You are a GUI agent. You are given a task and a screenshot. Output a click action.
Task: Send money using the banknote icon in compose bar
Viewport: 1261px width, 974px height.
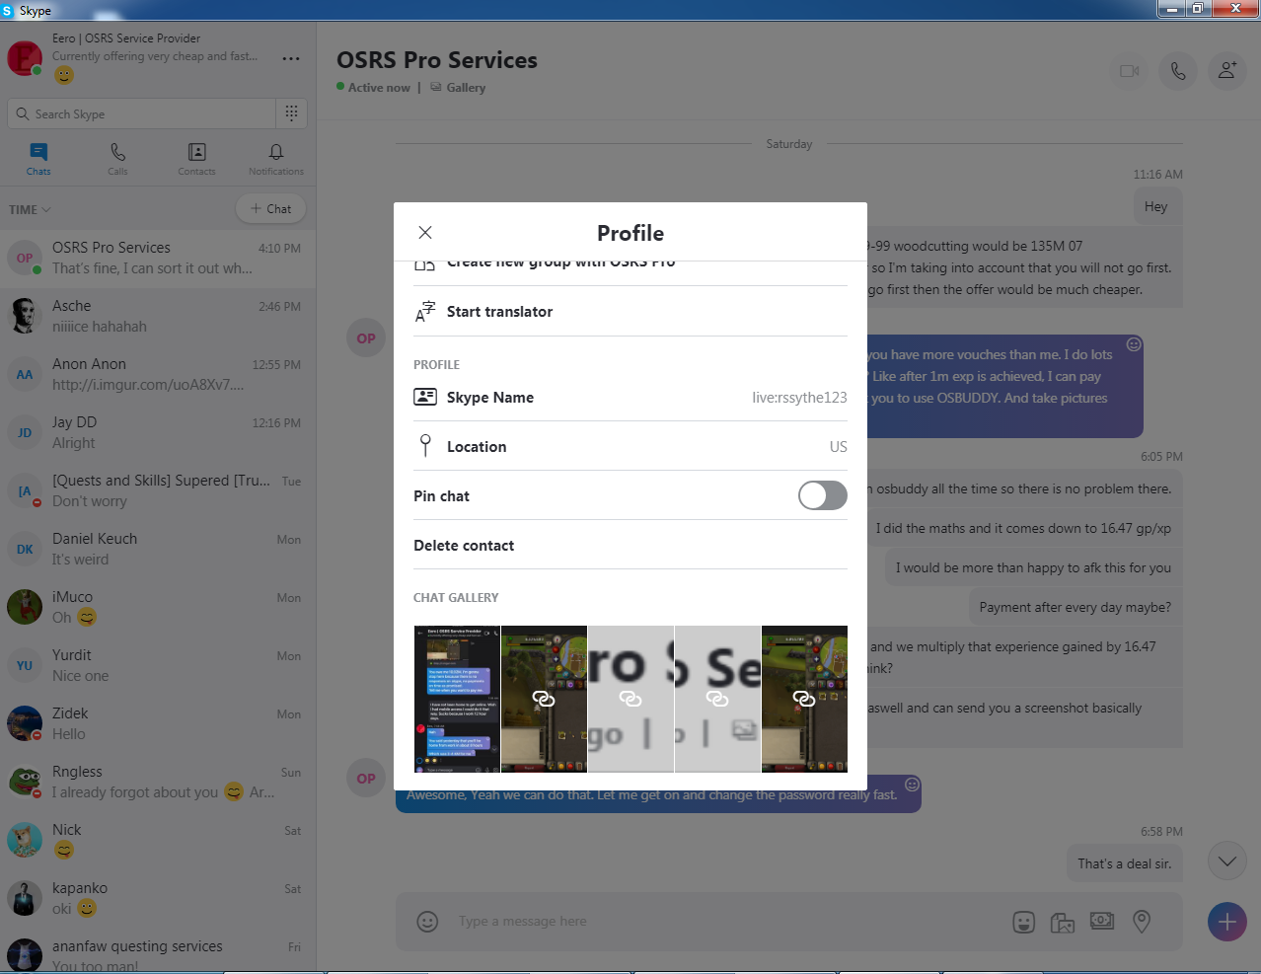tap(1102, 921)
